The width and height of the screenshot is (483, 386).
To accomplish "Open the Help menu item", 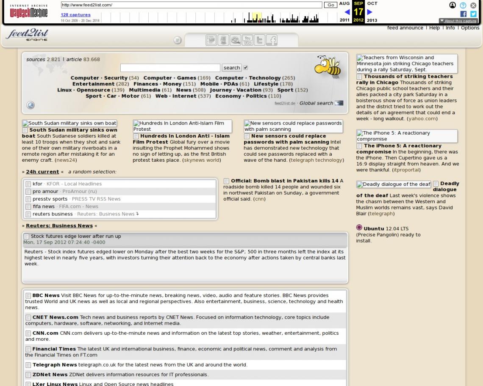I will tap(434, 28).
